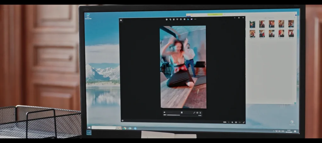Click the toolbar icon just left of the trash can
The height and width of the screenshot is (143, 322).
(170, 19)
